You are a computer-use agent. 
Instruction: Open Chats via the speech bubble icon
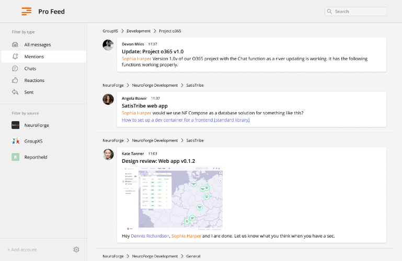click(x=15, y=68)
